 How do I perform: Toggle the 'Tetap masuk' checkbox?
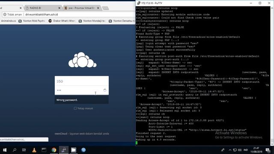75,108
